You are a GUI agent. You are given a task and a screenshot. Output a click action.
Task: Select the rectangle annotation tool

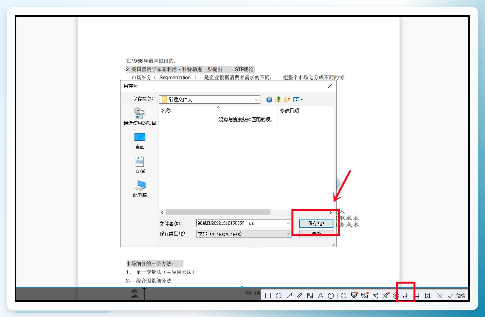[x=268, y=296]
